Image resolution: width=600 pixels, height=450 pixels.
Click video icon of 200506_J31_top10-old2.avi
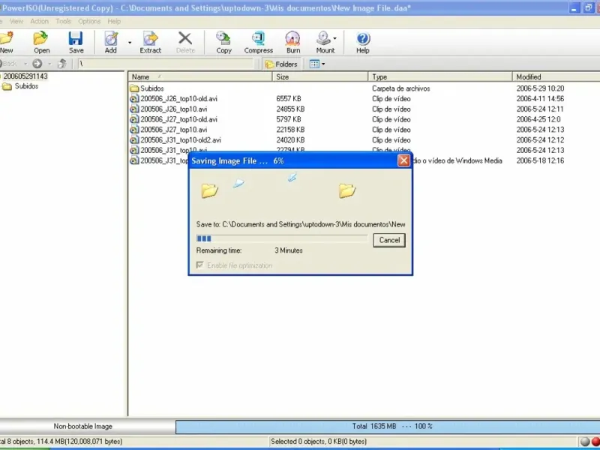(x=134, y=140)
